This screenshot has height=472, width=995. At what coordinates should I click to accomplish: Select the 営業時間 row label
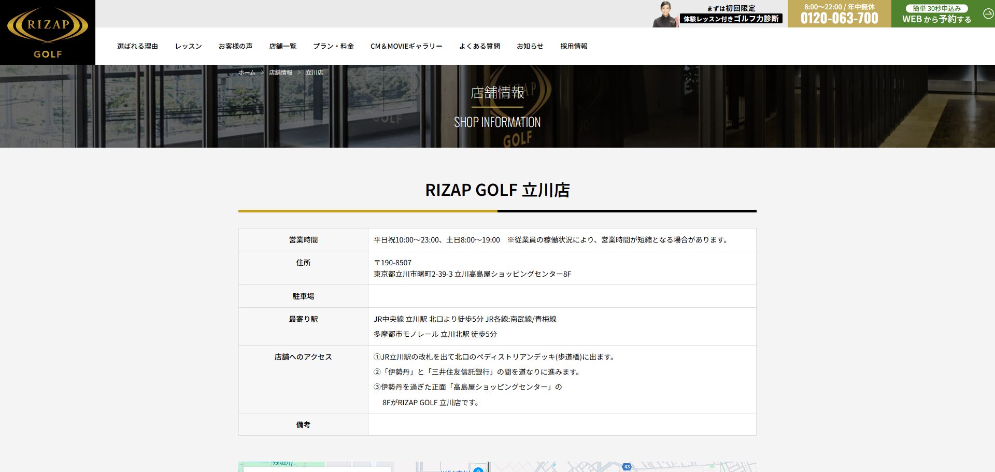click(x=303, y=240)
